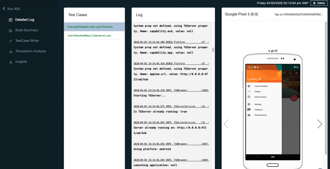Screen dimensions: 330x169
Task: Click the Transaction Analysis chart icon
Action: coord(11,51)
